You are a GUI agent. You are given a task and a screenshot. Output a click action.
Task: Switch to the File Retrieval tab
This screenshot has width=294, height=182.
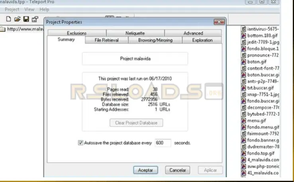coord(106,40)
